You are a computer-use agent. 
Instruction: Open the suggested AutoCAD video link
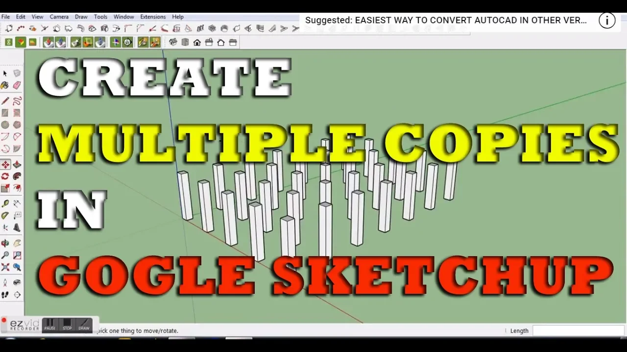pyautogui.click(x=446, y=21)
